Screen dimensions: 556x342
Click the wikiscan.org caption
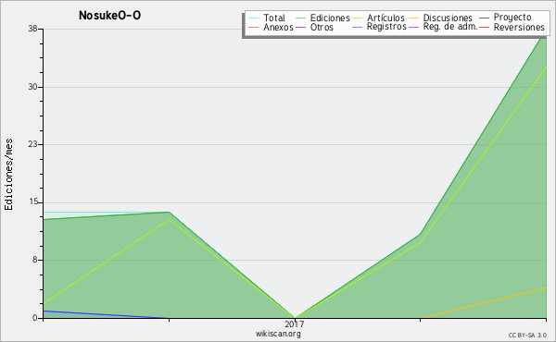[x=278, y=334]
